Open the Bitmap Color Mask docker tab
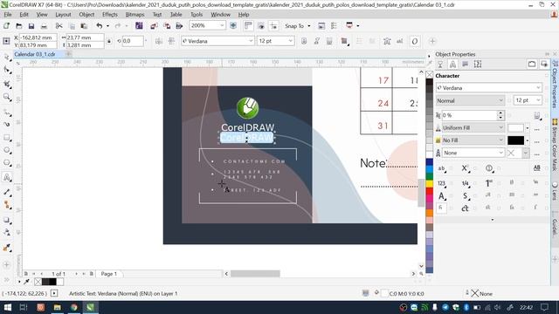559x314 pixels. (556, 146)
